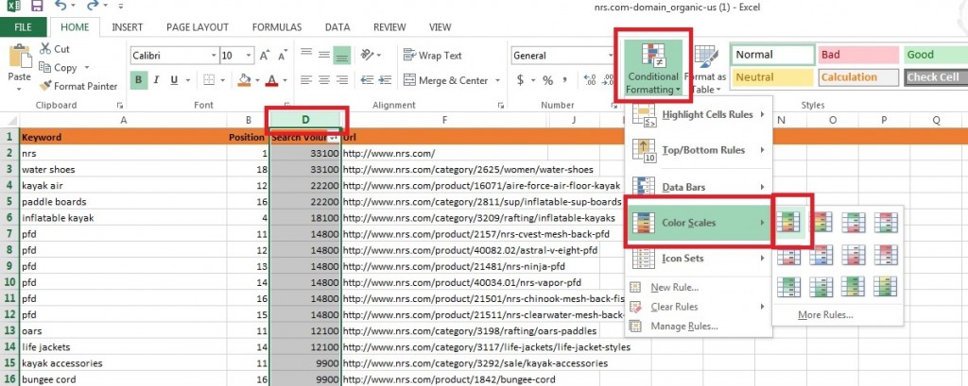The width and height of the screenshot is (968, 386).
Task: Apply Percent Style format
Action: (547, 80)
